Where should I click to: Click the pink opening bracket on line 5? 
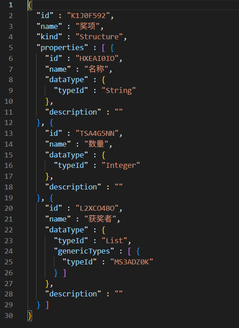point(103,48)
